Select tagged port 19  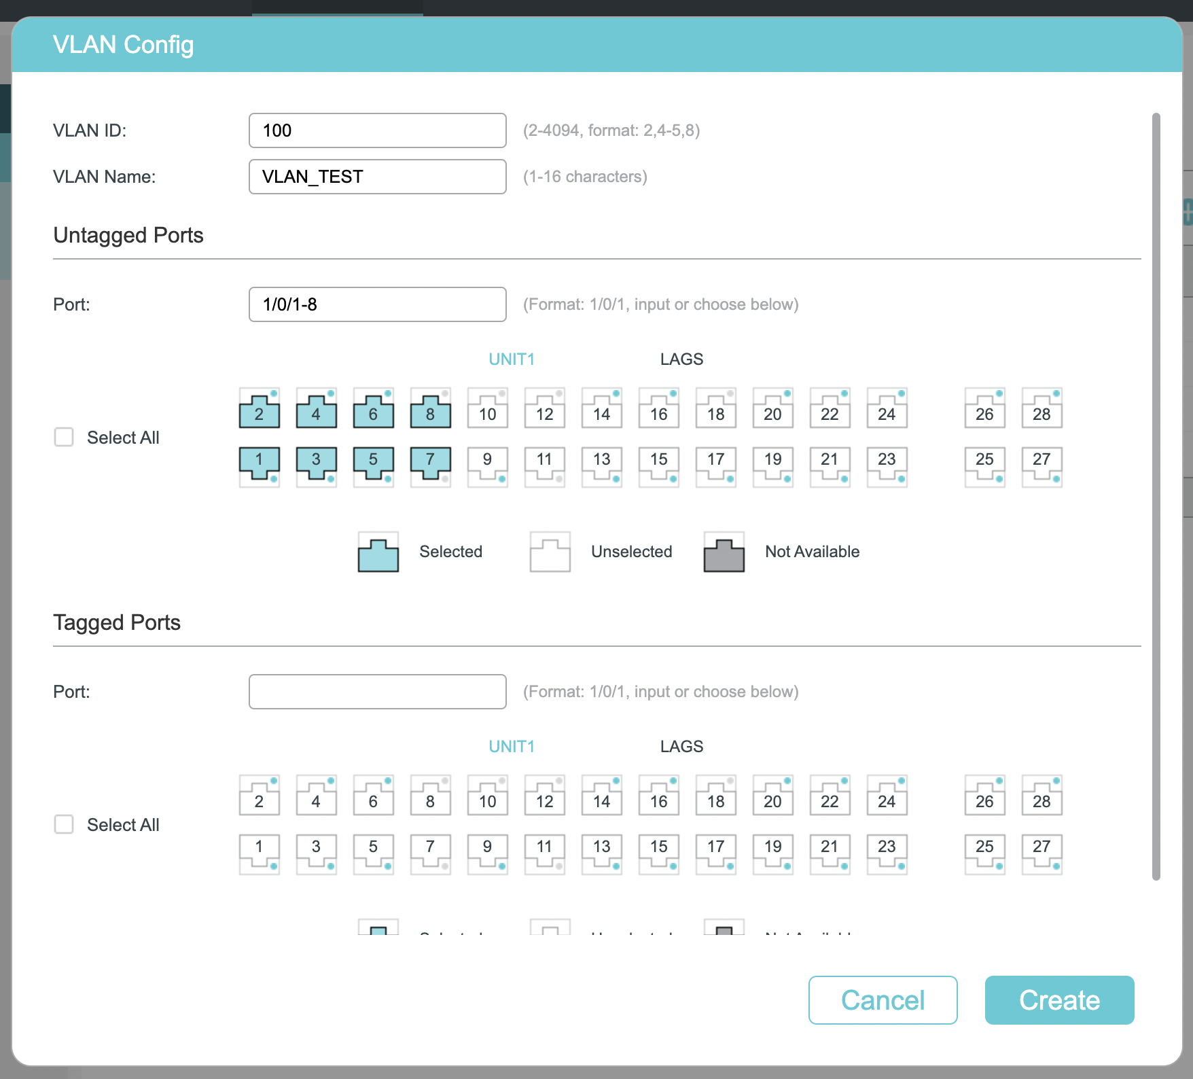(x=773, y=854)
